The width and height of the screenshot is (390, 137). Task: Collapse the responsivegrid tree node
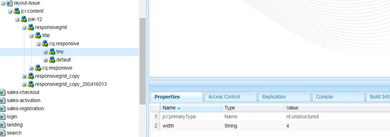[24, 28]
